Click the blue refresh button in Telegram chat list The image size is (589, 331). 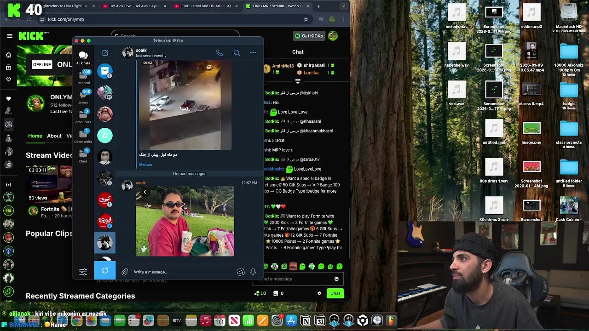[105, 271]
